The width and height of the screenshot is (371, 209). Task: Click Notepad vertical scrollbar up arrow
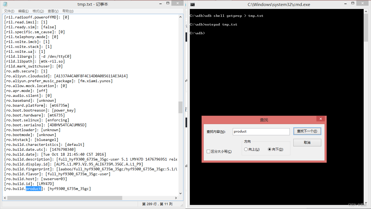tap(181, 17)
